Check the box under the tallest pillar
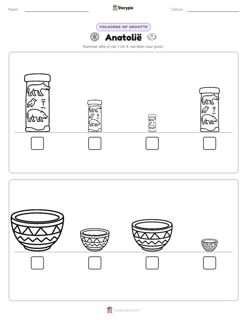 37,143
